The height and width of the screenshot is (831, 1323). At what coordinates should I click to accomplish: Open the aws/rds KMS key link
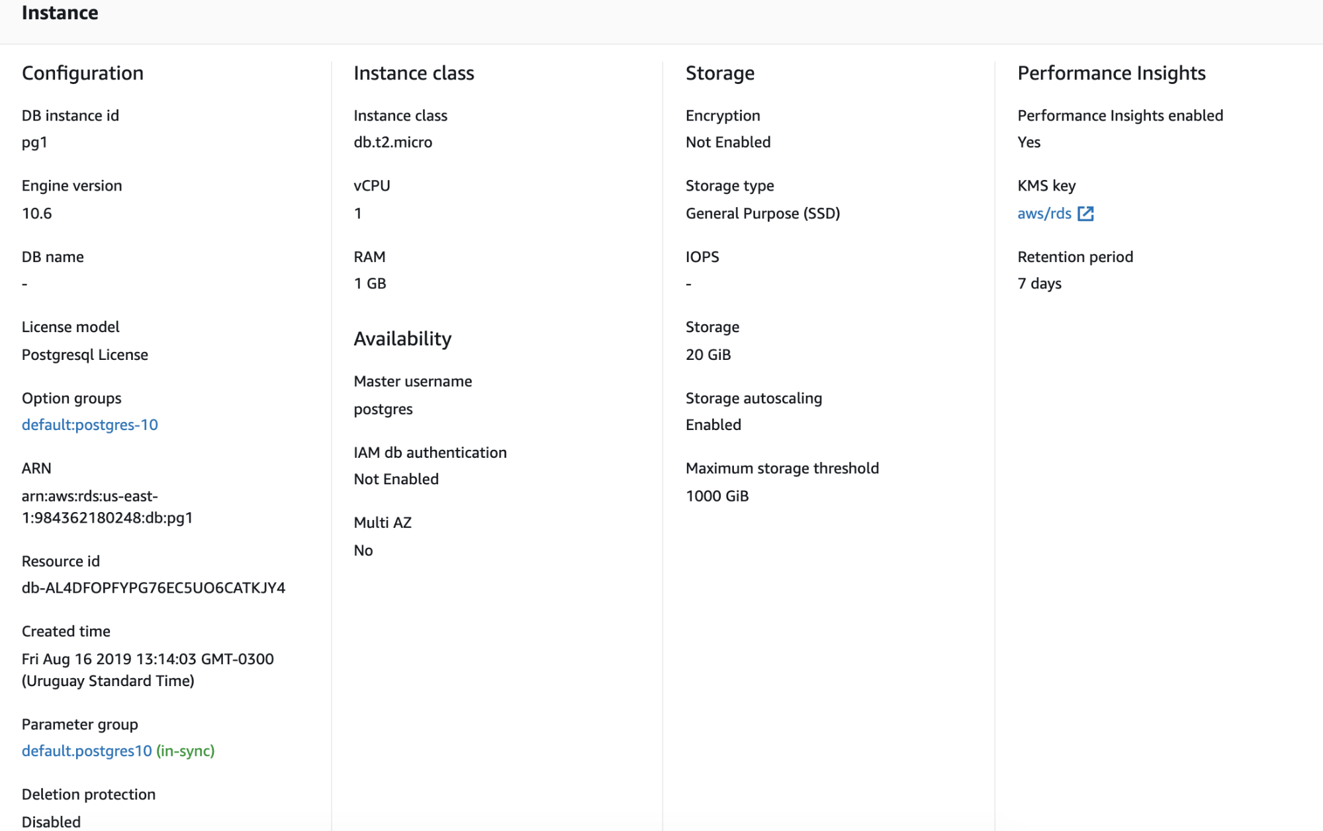tap(1044, 214)
